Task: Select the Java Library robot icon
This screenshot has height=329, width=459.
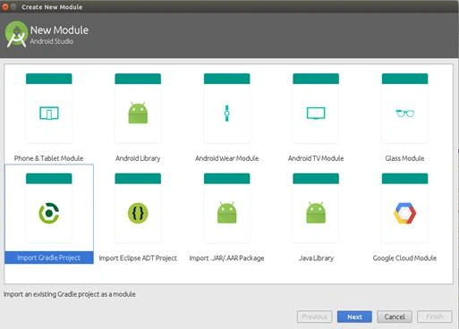Action: click(316, 213)
